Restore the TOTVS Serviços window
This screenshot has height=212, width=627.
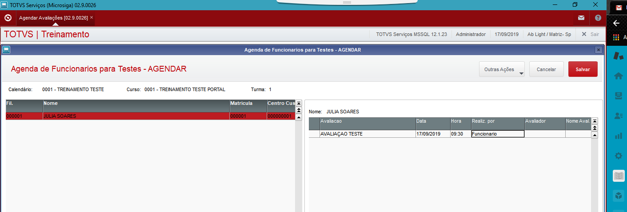575,4
